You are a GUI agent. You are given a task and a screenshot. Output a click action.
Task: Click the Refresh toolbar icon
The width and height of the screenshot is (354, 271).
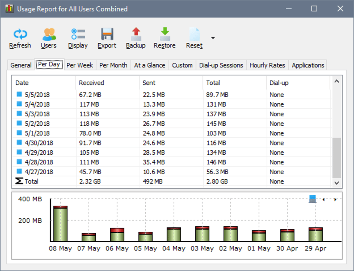click(x=20, y=34)
